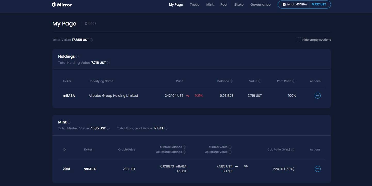Click the Underlying Name column header
Image resolution: width=372 pixels, height=186 pixels.
click(x=101, y=81)
